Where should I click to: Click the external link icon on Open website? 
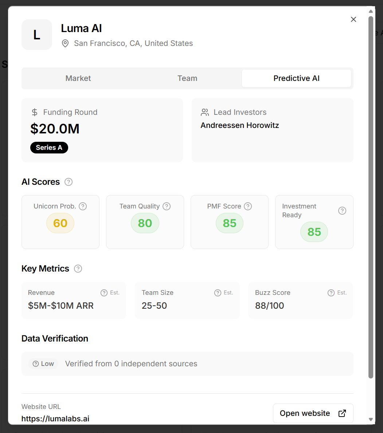(x=342, y=413)
